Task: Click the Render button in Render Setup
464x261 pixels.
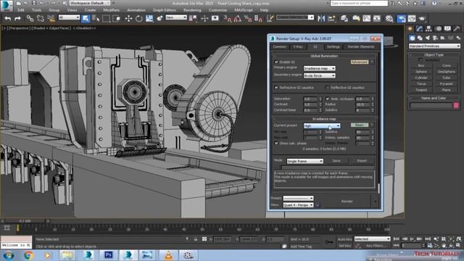Action: pos(347,202)
